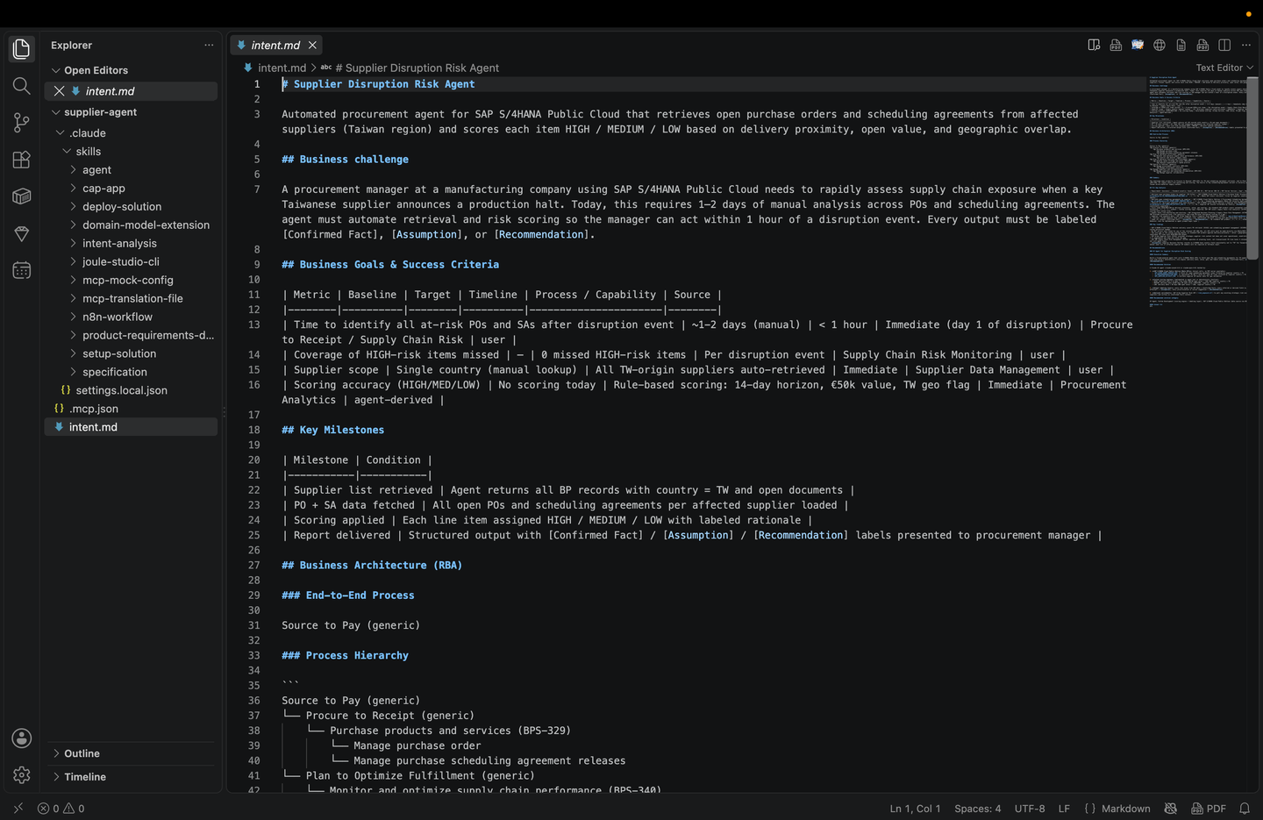Open preview to the side with magnifier icon

click(1094, 45)
